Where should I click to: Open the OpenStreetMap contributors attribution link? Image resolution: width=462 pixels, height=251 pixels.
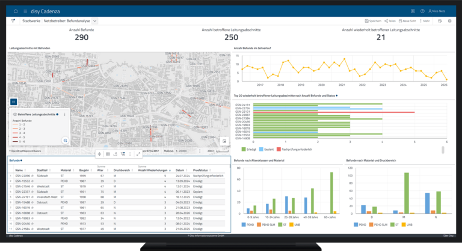pyautogui.click(x=26, y=151)
